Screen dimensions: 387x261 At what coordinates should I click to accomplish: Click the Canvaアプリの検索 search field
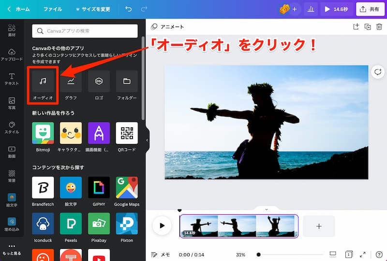click(85, 31)
